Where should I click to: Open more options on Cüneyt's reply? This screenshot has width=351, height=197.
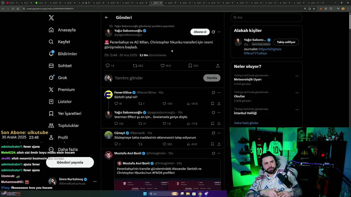(219, 133)
